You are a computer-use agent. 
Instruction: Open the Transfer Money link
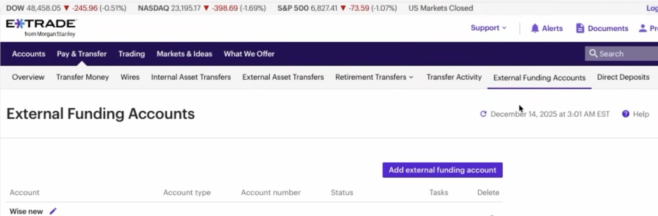tap(82, 77)
